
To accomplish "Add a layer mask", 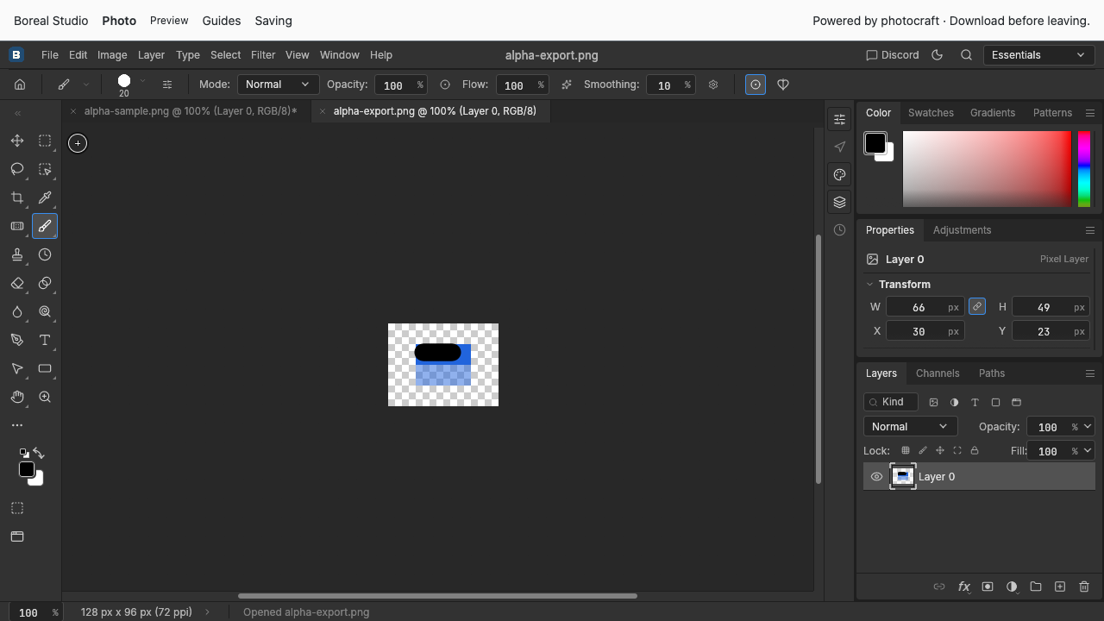I will click(988, 586).
